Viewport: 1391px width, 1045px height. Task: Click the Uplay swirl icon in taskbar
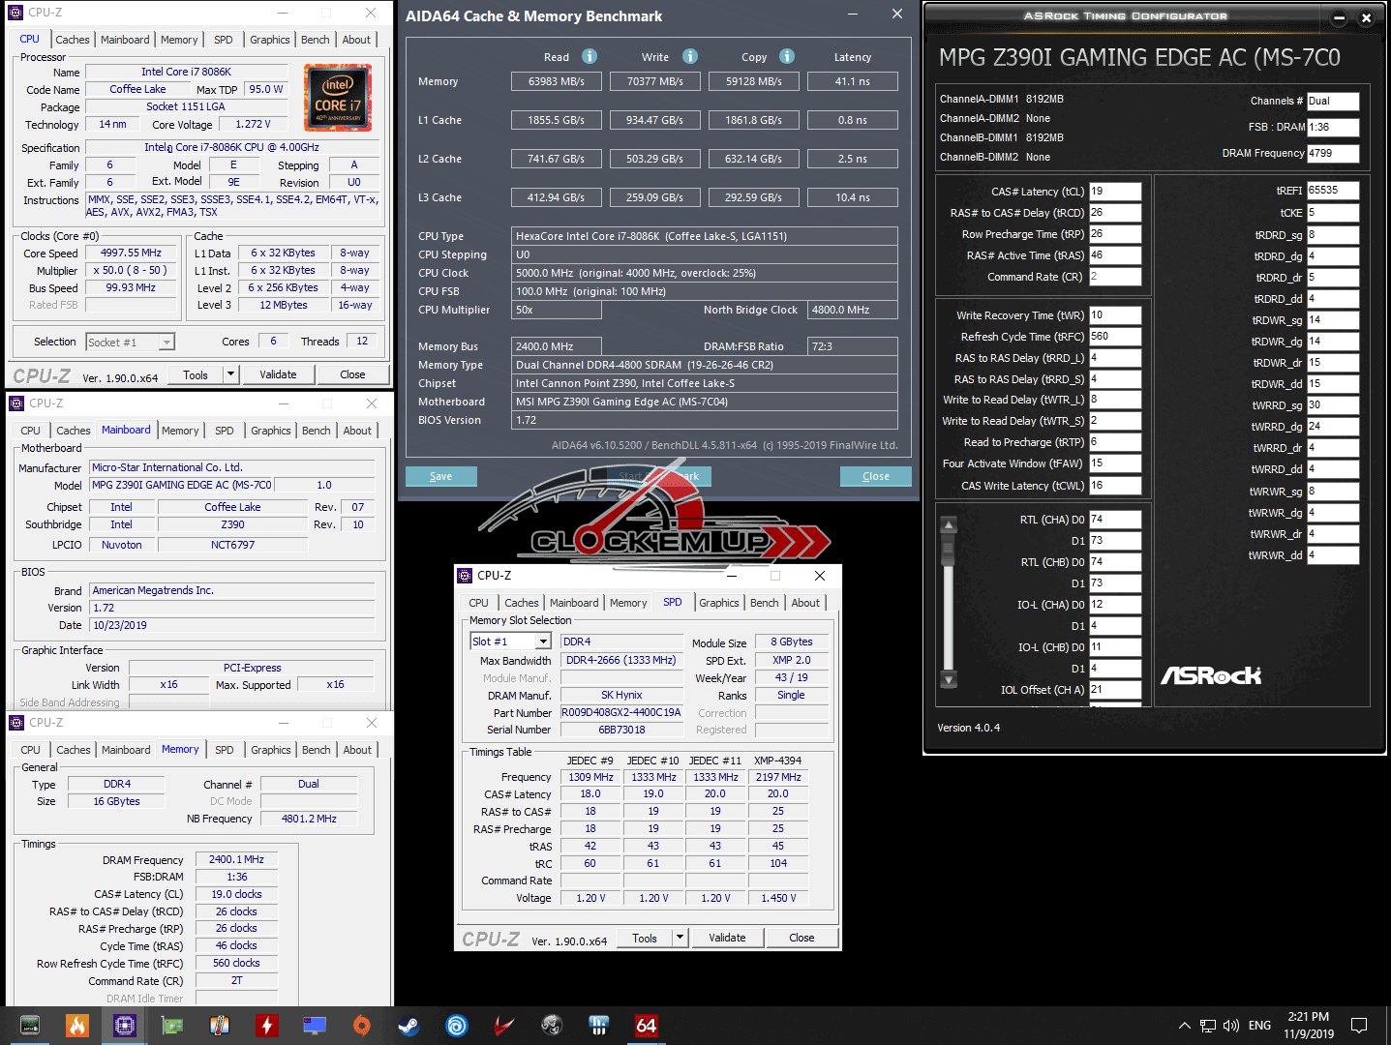click(456, 1026)
